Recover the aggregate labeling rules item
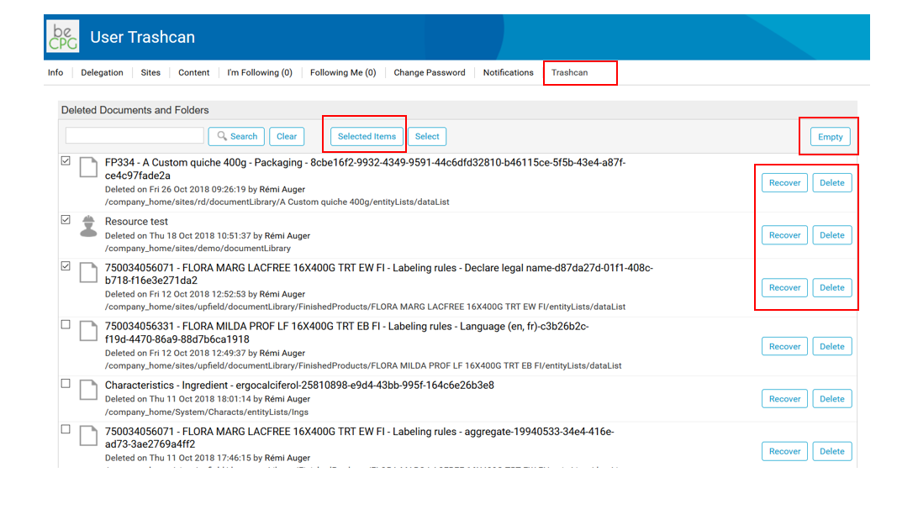Screen dimensions: 918x530 [x=784, y=452]
